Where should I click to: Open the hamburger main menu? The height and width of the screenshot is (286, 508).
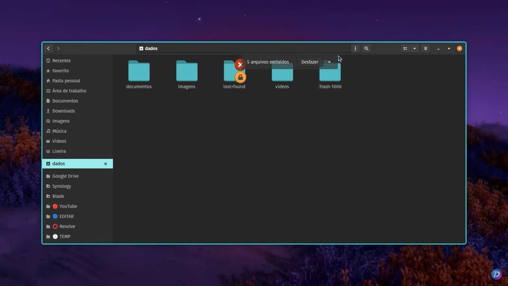coord(426,48)
